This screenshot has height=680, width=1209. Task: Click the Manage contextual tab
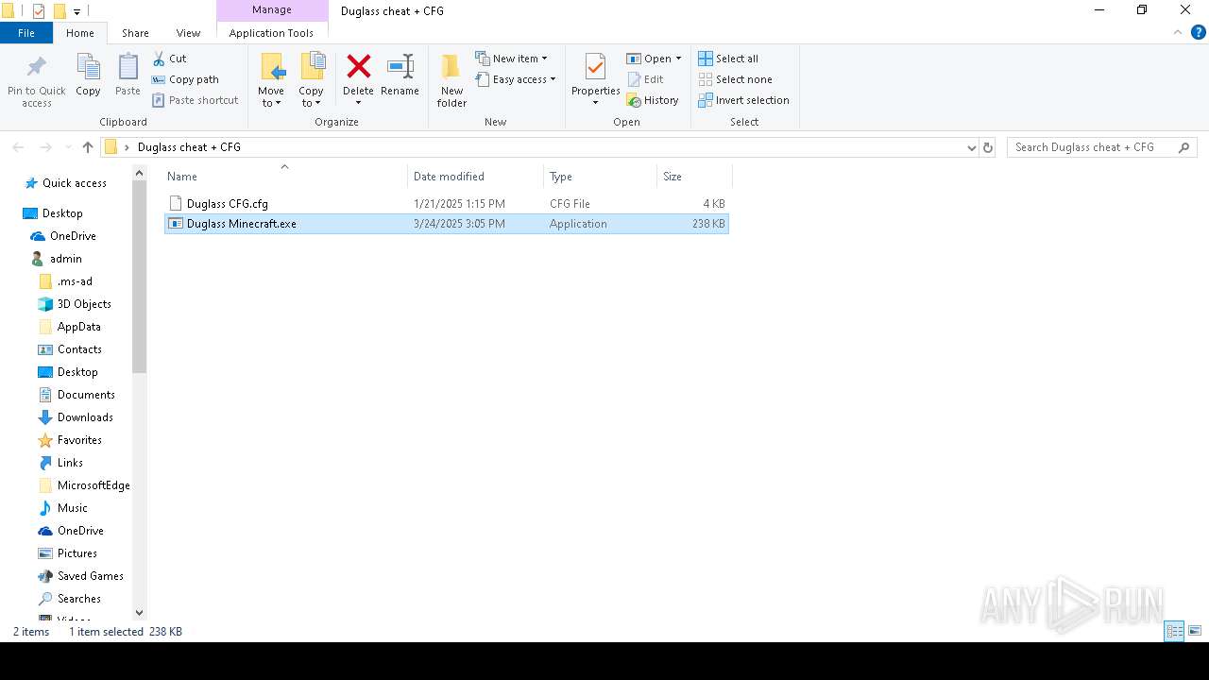click(272, 10)
